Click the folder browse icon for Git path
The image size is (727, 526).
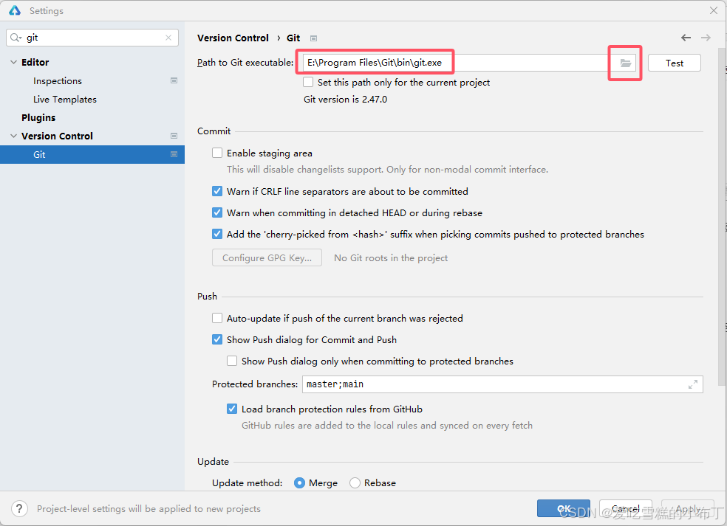[x=626, y=63]
